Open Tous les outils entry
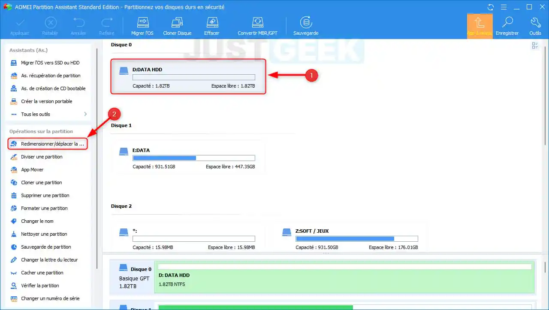 [36, 114]
